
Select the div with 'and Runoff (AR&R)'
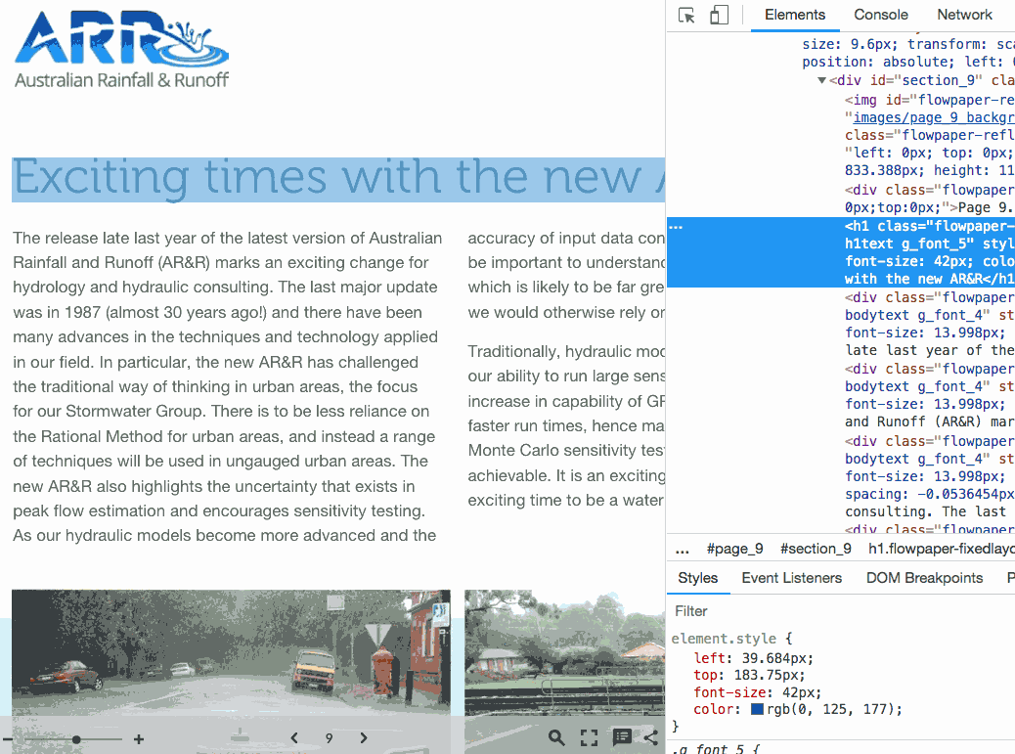click(929, 395)
